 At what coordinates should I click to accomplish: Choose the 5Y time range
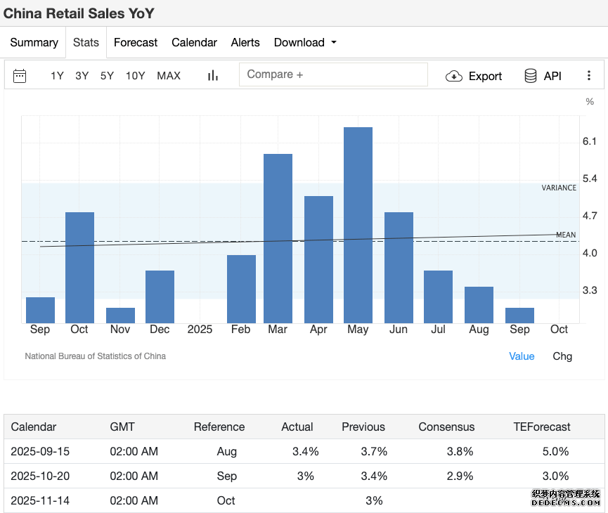tap(107, 76)
